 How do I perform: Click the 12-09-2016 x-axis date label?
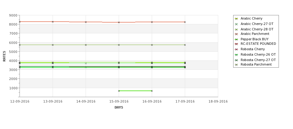click(20, 101)
